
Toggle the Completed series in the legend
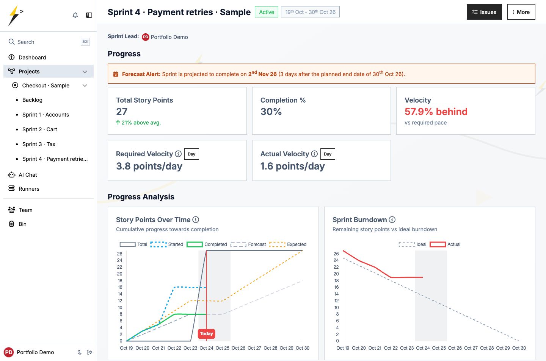[x=207, y=244]
